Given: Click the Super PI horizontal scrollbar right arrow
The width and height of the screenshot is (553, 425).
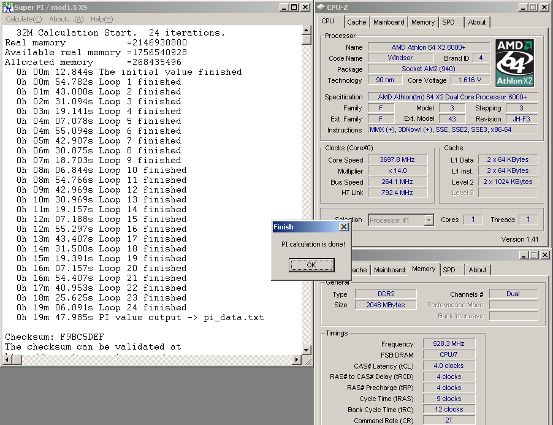Looking at the screenshot, I should (x=297, y=360).
